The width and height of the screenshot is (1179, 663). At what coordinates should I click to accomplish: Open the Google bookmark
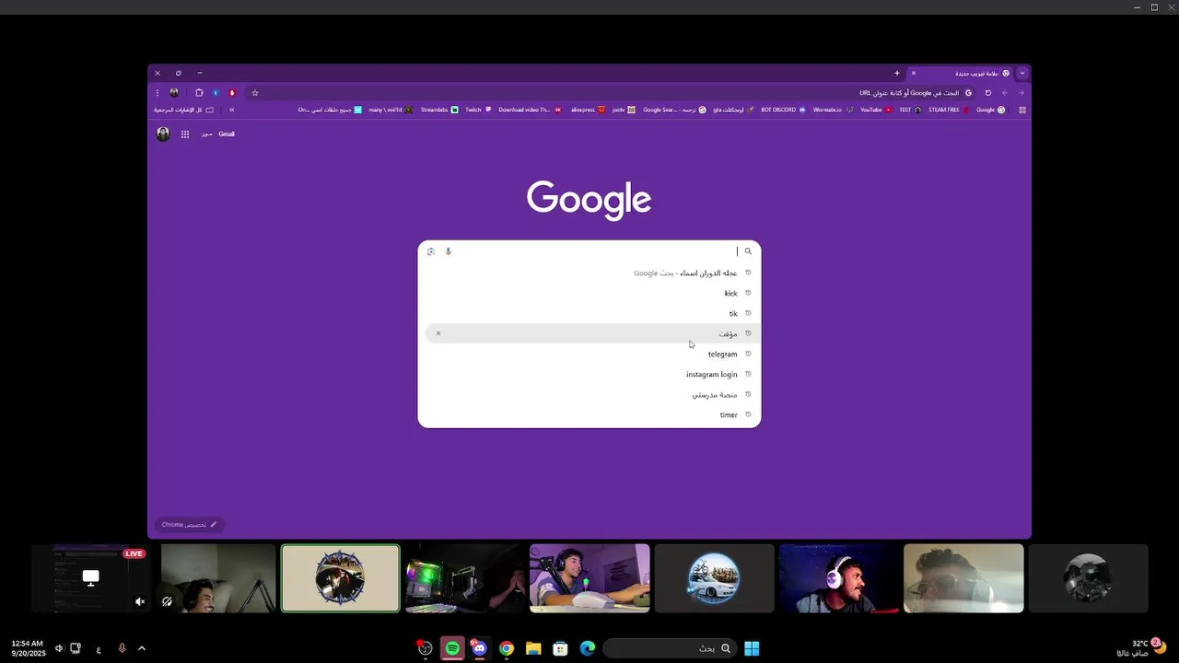point(990,110)
